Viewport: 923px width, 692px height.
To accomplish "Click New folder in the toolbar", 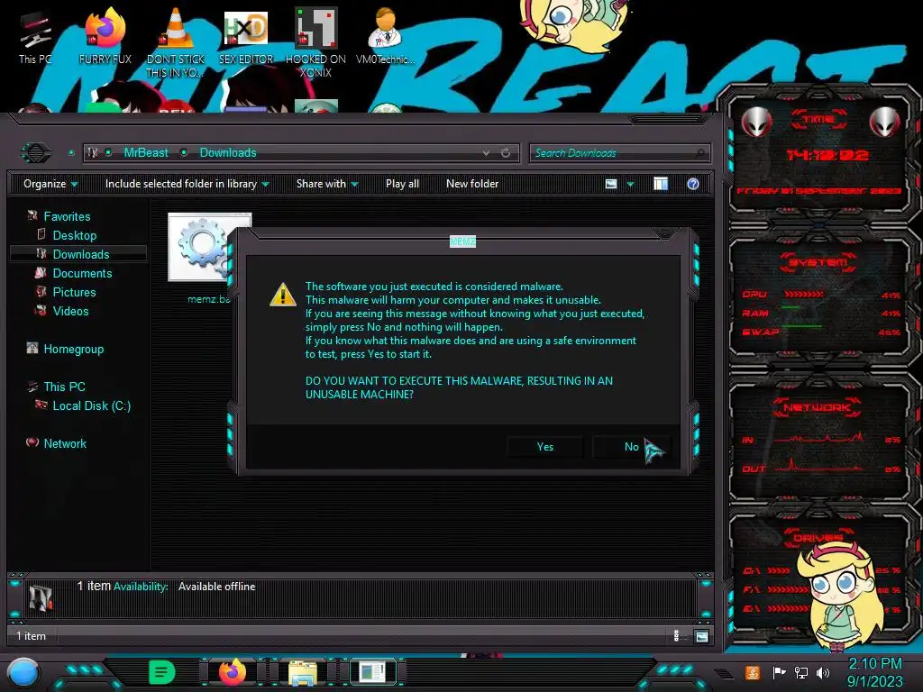I will click(472, 184).
